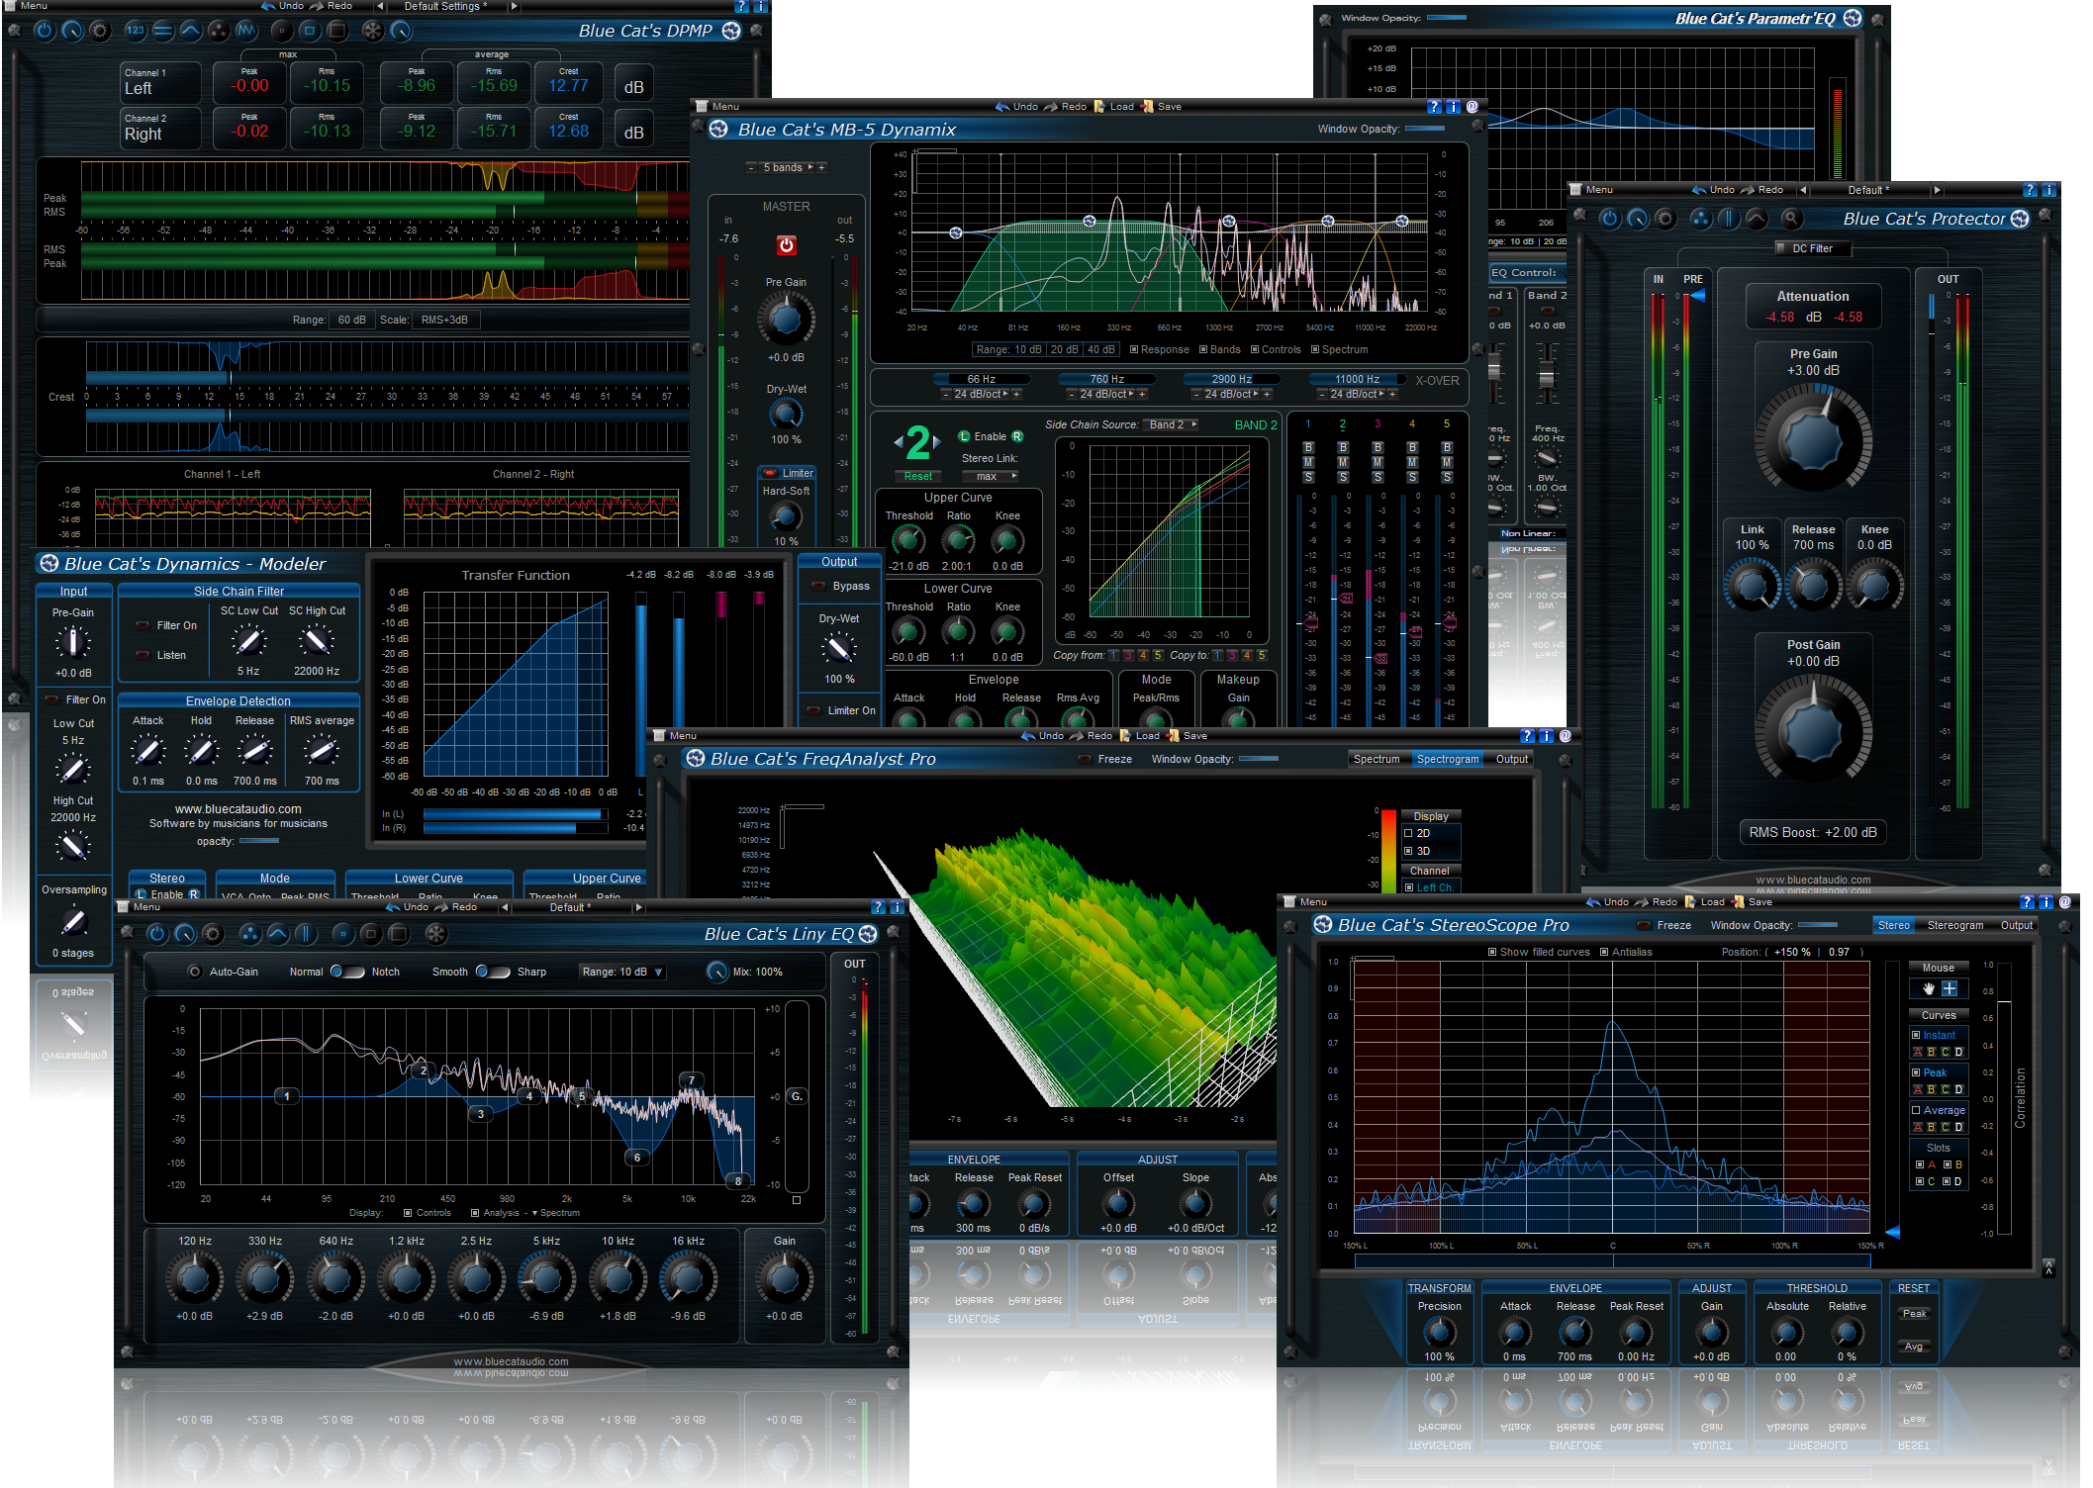Image resolution: width=2093 pixels, height=1488 pixels.
Task: Click the DPMP waveform history icon
Action: 245,31
